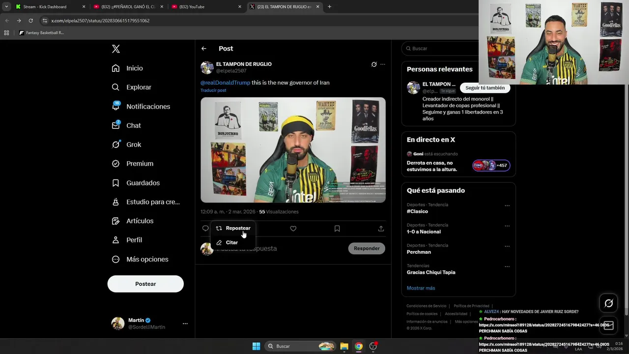
Task: Open Grok icon in sidebar
Action: [x=115, y=145]
